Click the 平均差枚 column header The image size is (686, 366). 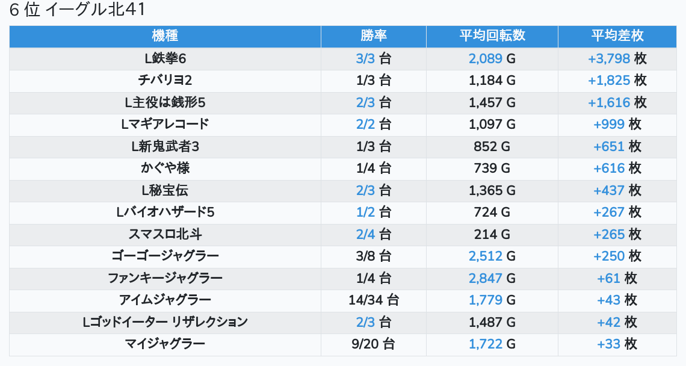617,36
